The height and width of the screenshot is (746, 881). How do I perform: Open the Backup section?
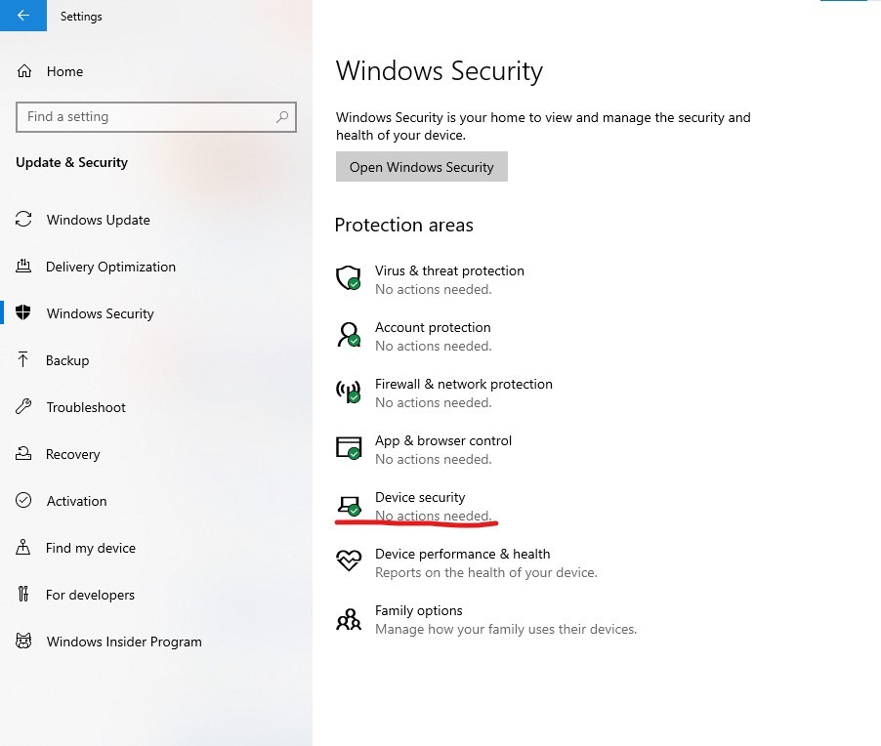point(64,360)
